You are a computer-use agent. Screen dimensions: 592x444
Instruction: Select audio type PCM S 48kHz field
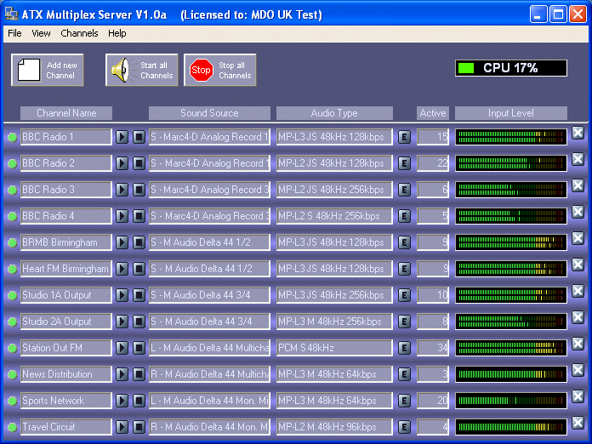334,348
